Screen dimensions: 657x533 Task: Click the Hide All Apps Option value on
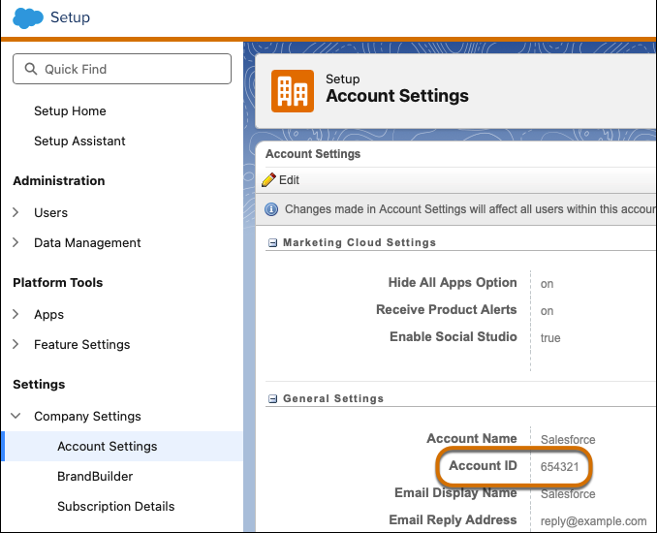pyautogui.click(x=547, y=284)
